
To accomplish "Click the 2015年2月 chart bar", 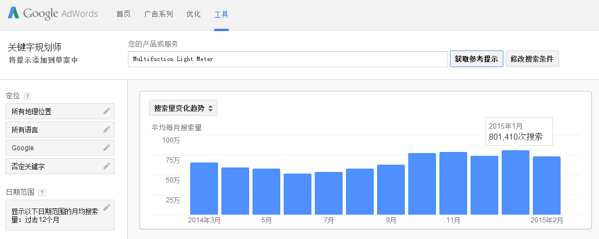I will [x=546, y=185].
